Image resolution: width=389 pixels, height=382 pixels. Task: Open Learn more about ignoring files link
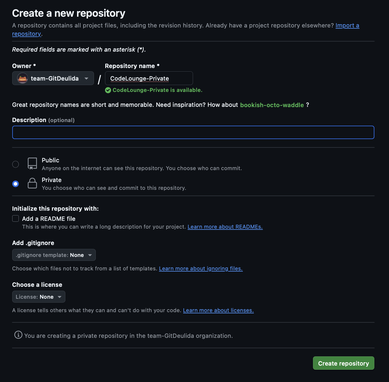(x=201, y=269)
